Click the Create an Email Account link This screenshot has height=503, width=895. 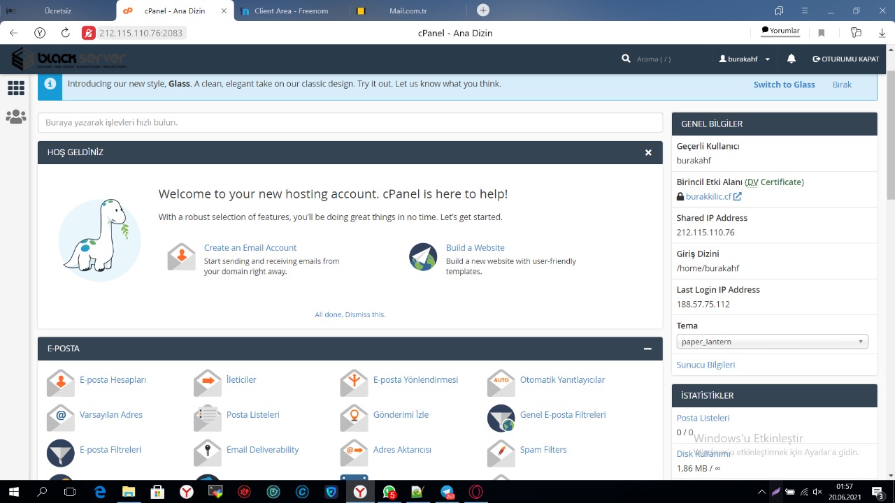pos(250,248)
